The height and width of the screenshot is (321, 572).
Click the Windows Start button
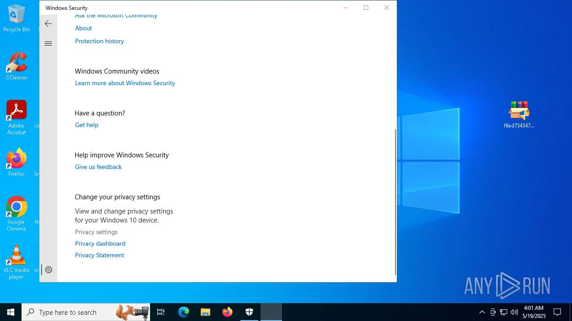pos(11,312)
